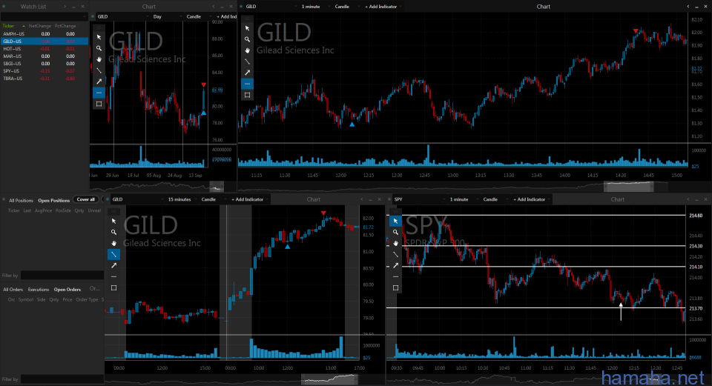Screen dimensions: 712x386
Task: Select zoom tool in GILD 15 minutes chart
Action: (113, 232)
